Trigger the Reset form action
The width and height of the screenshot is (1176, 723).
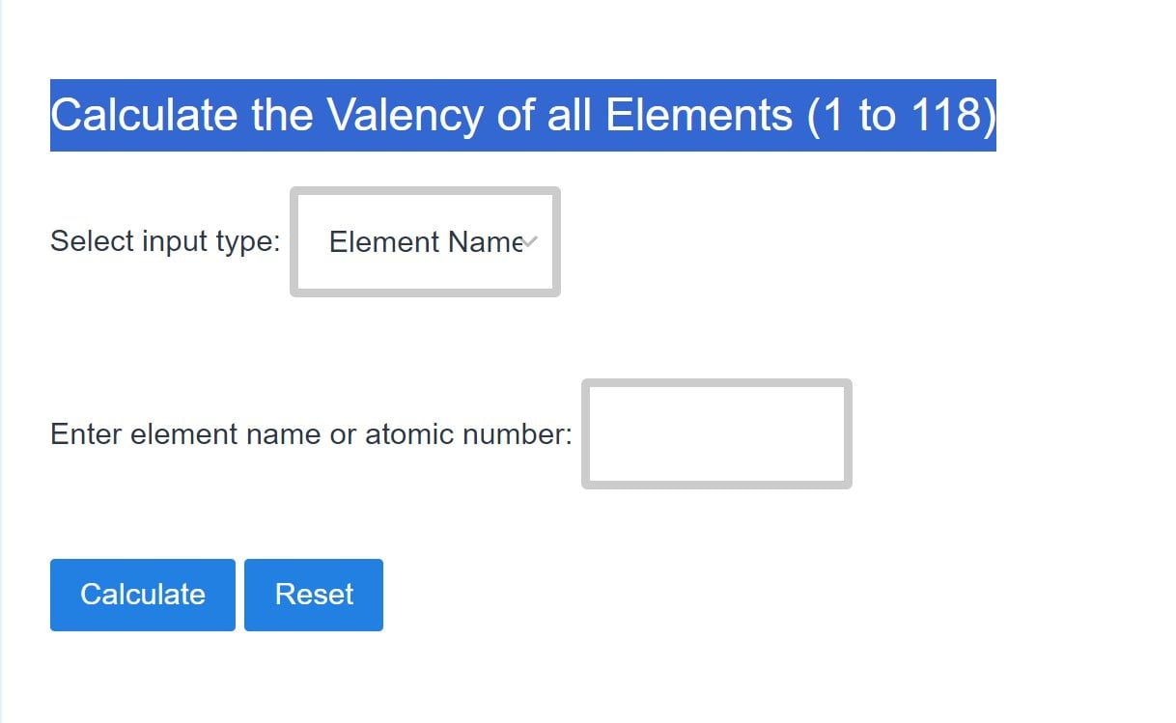(313, 595)
